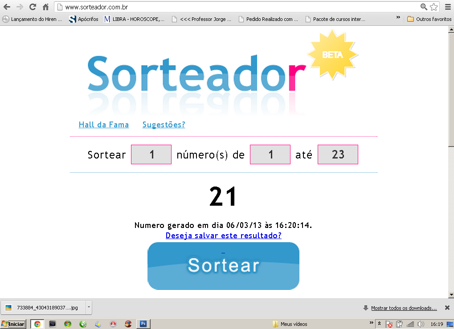Open the Pedido Realizado com bookmark
This screenshot has width=454, height=329.
click(268, 19)
